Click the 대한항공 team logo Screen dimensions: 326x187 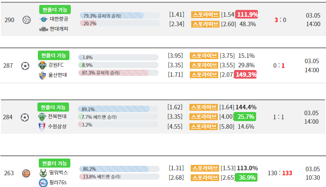[x=43, y=19]
